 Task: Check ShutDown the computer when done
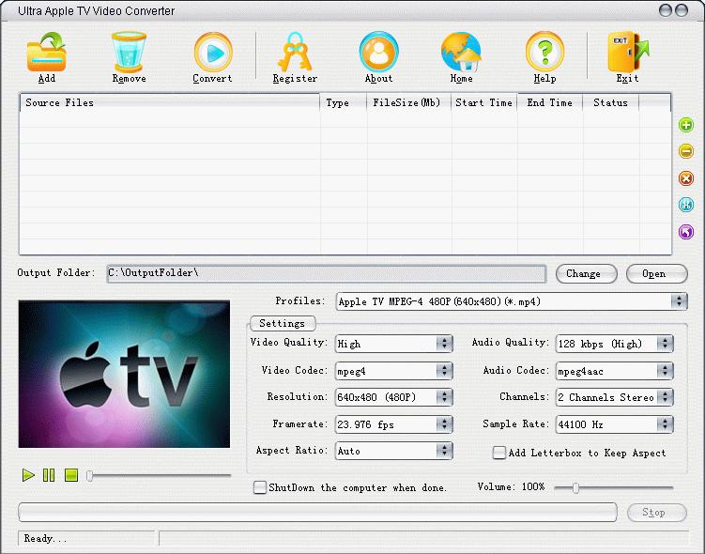[259, 487]
